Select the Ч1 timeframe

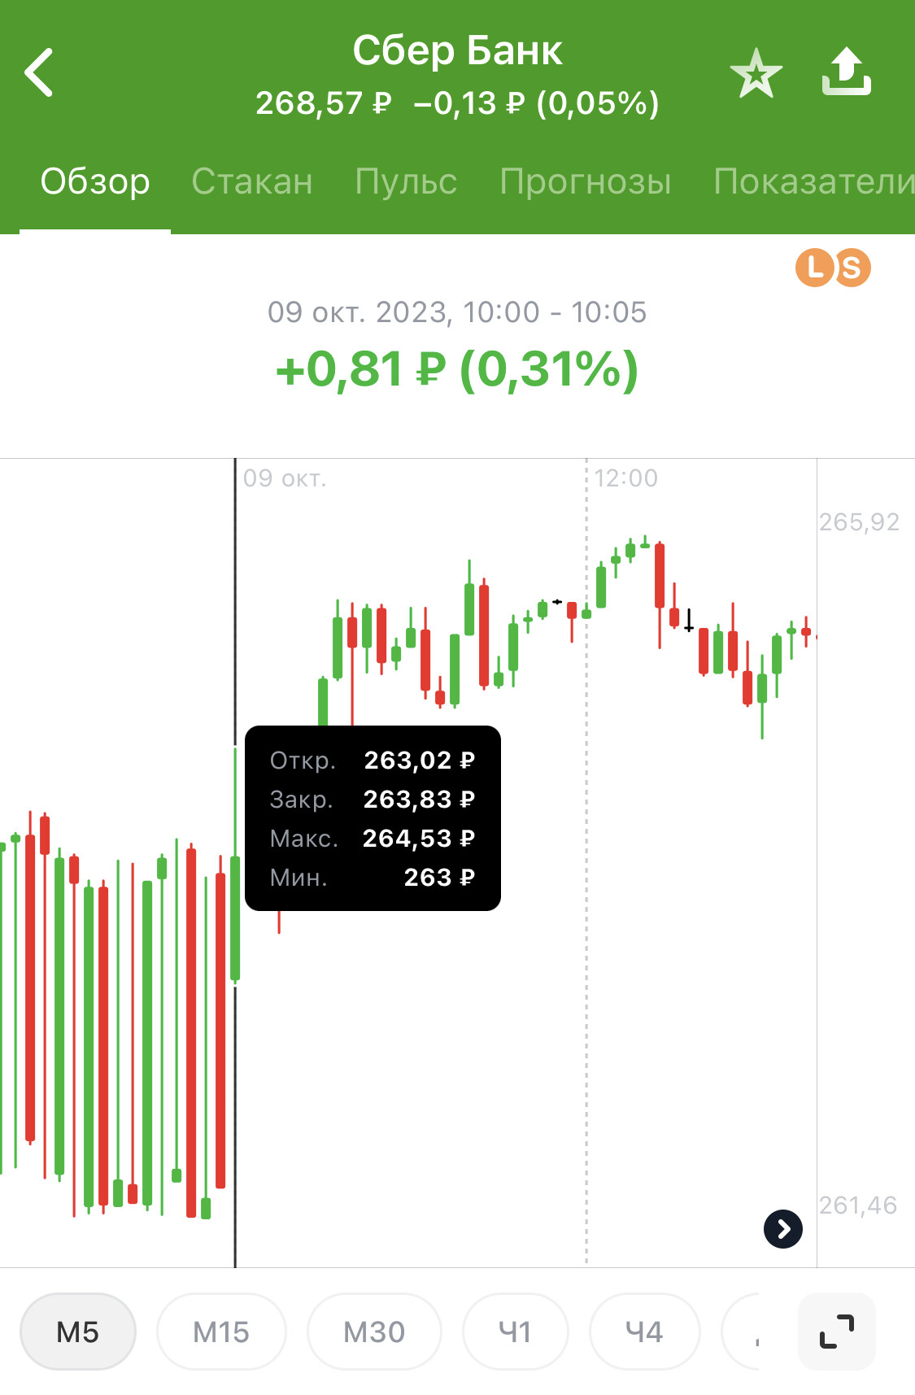click(x=515, y=1332)
